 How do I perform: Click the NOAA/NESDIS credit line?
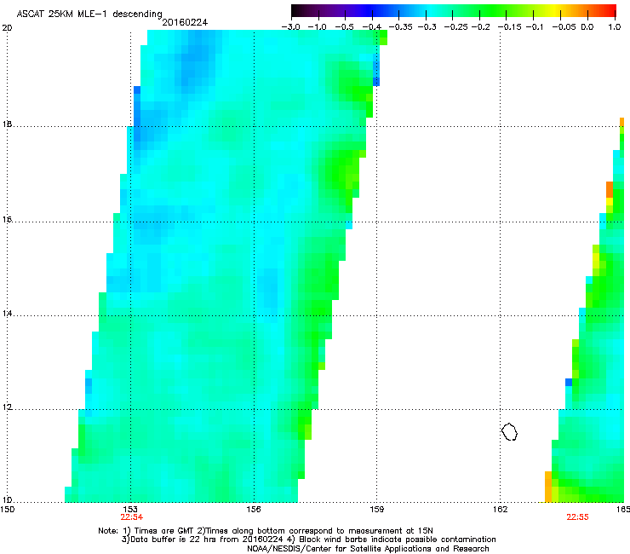tap(368, 549)
